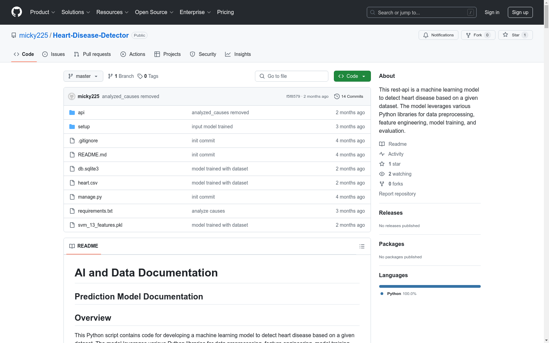549x343 pixels.
Task: Open the setup folder icon
Action: pyautogui.click(x=72, y=127)
